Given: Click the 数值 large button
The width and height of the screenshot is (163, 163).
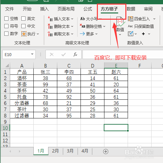Looking at the screenshot, I should pyautogui.click(x=120, y=26).
